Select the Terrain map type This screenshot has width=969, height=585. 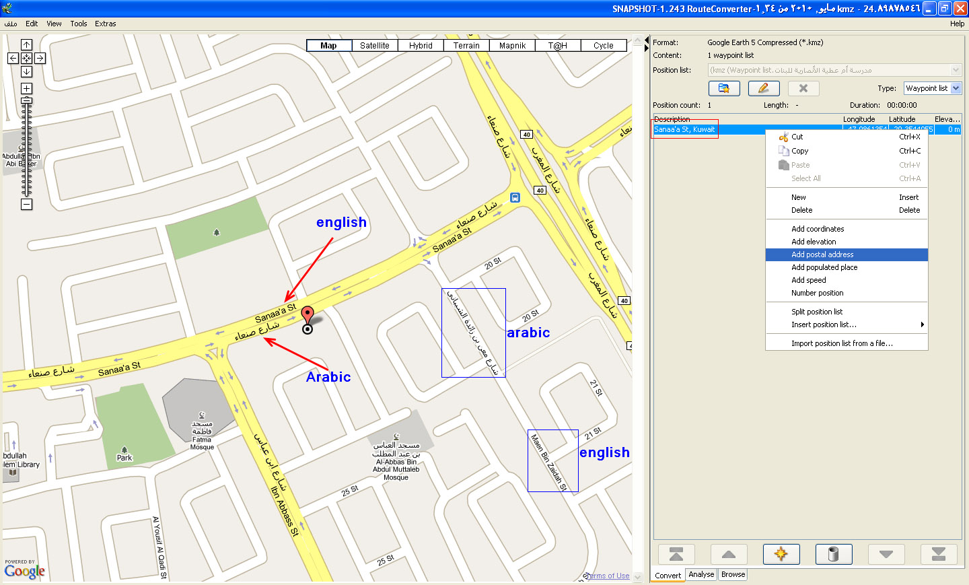click(466, 46)
